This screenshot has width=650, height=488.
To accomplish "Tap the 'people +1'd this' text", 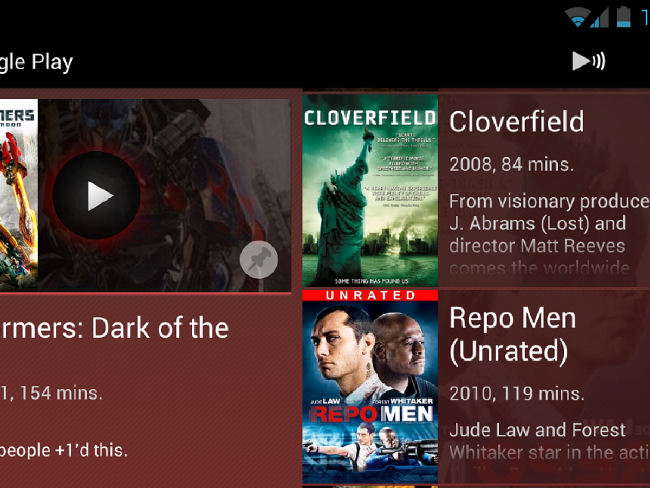I will pyautogui.click(x=64, y=450).
